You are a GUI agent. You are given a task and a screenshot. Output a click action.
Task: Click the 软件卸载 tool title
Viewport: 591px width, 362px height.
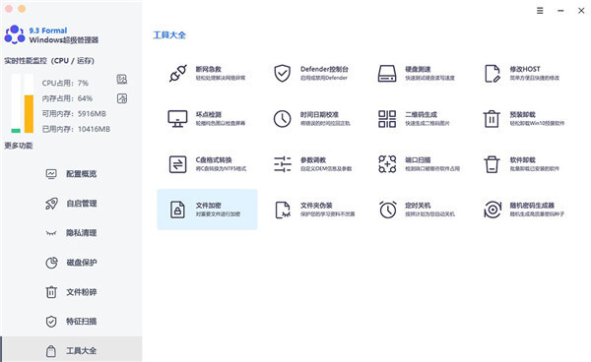pos(522,160)
